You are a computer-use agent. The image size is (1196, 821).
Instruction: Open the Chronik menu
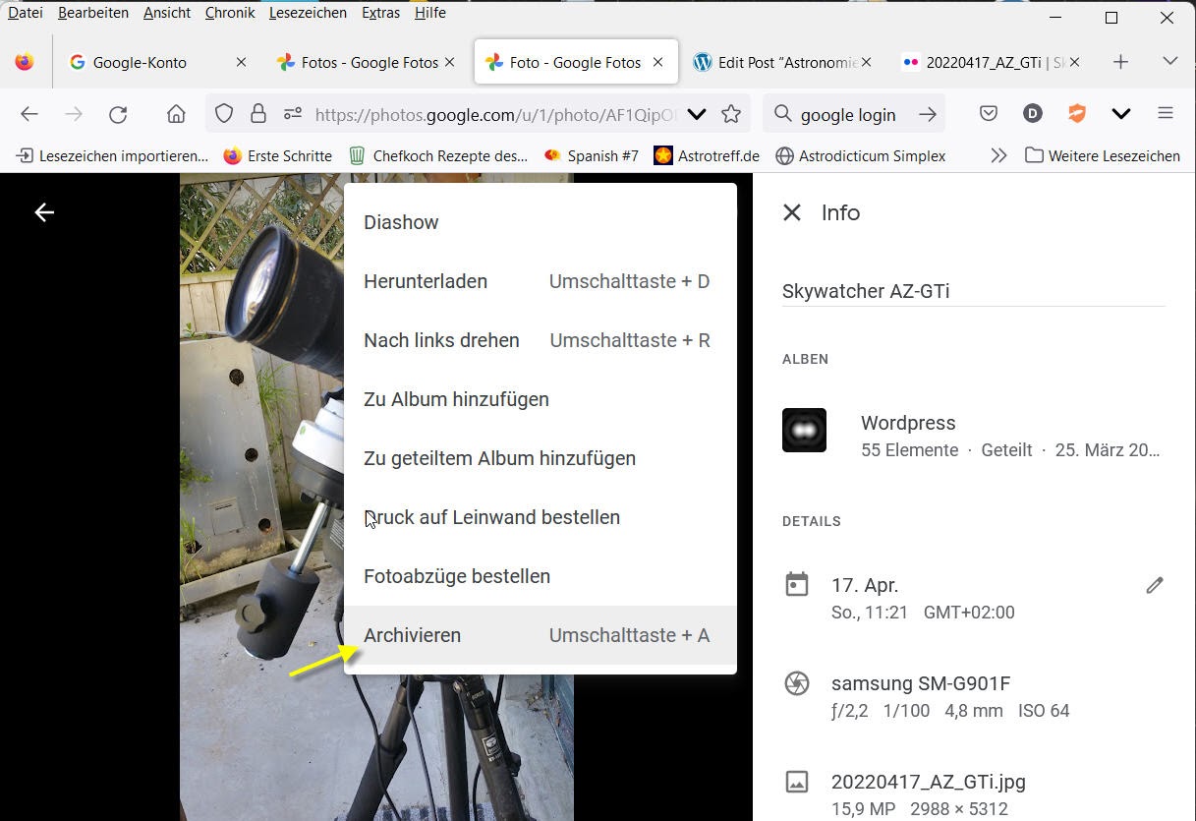[230, 13]
